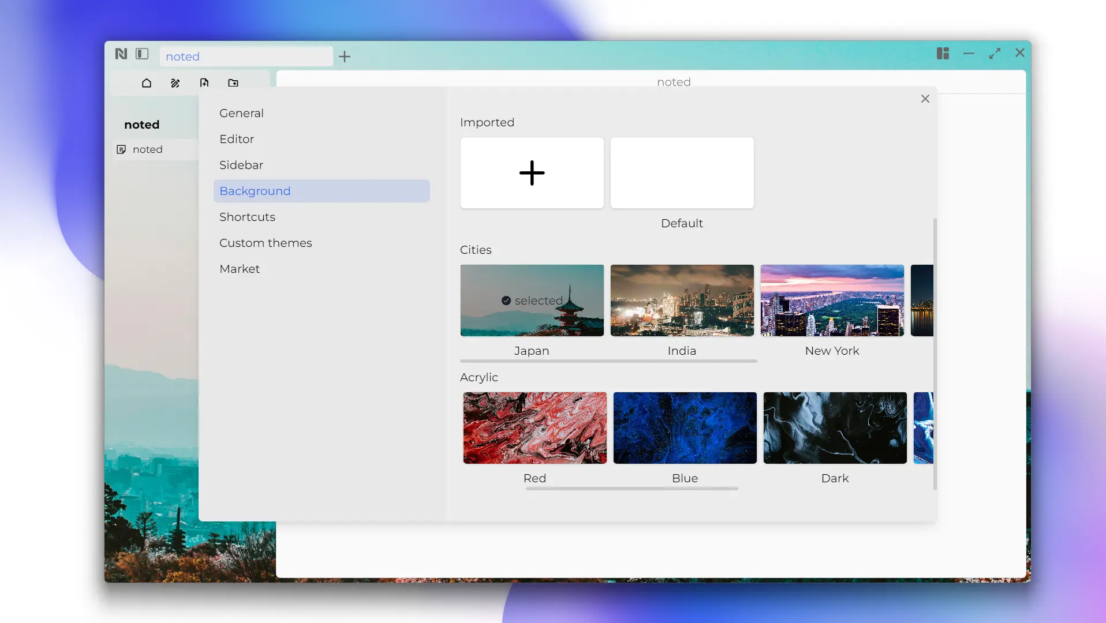The width and height of the screenshot is (1106, 623).
Task: Select the Dark acrylic background
Action: [835, 428]
